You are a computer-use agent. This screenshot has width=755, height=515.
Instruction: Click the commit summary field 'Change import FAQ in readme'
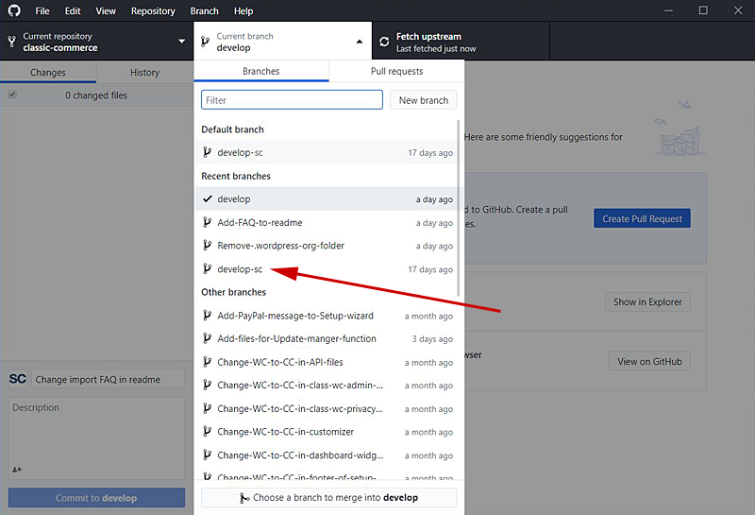click(x=108, y=379)
